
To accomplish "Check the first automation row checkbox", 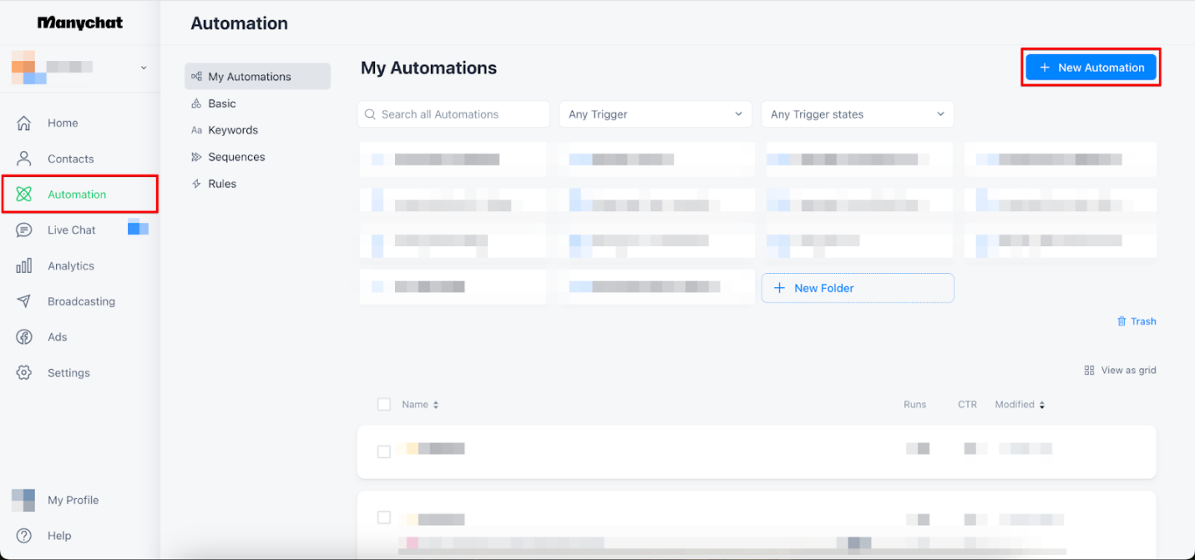I will click(384, 452).
